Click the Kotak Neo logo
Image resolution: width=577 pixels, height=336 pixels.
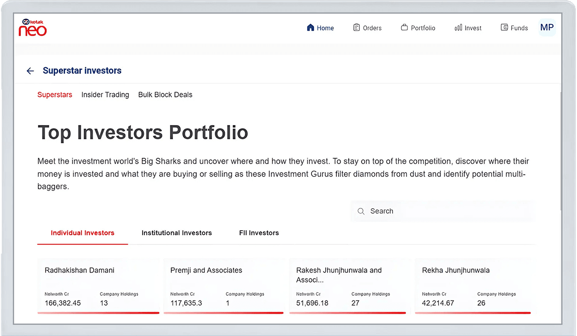point(33,28)
